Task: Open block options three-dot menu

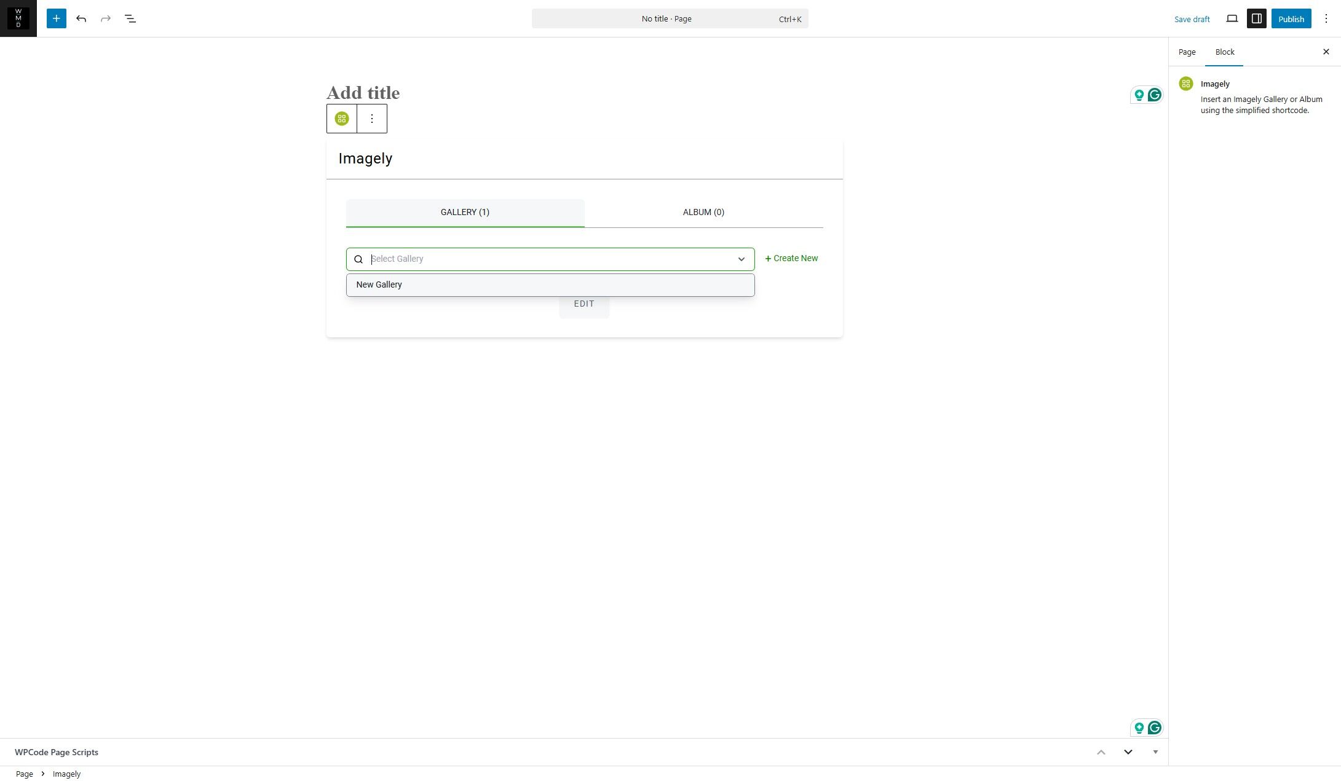Action: tap(372, 119)
